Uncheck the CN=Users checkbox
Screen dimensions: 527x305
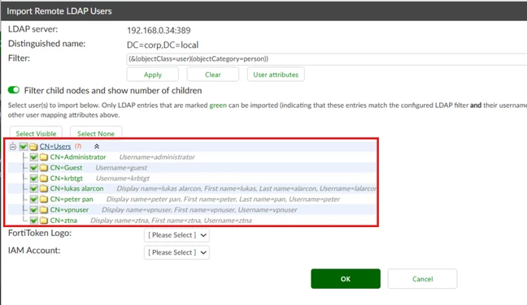click(24, 147)
